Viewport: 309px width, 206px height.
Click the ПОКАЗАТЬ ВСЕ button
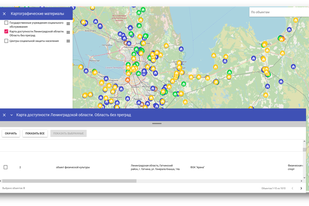click(x=35, y=134)
